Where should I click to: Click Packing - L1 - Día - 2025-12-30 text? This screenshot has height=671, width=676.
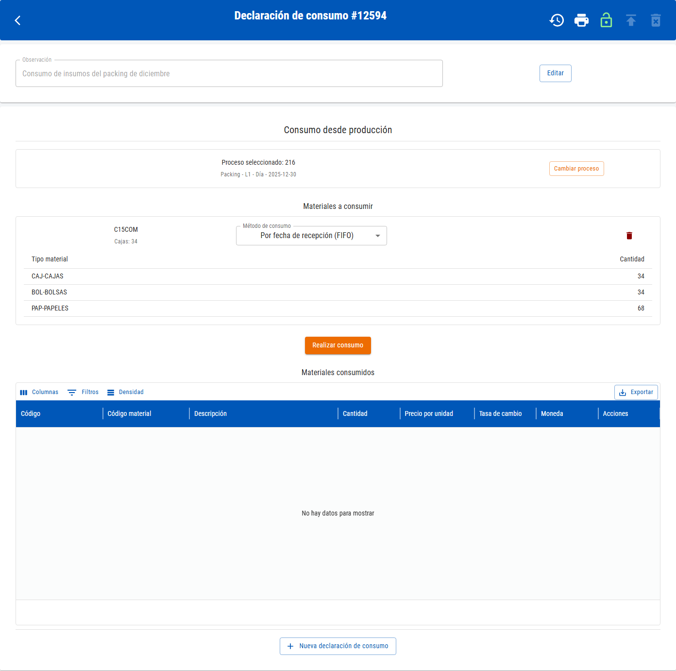[258, 174]
